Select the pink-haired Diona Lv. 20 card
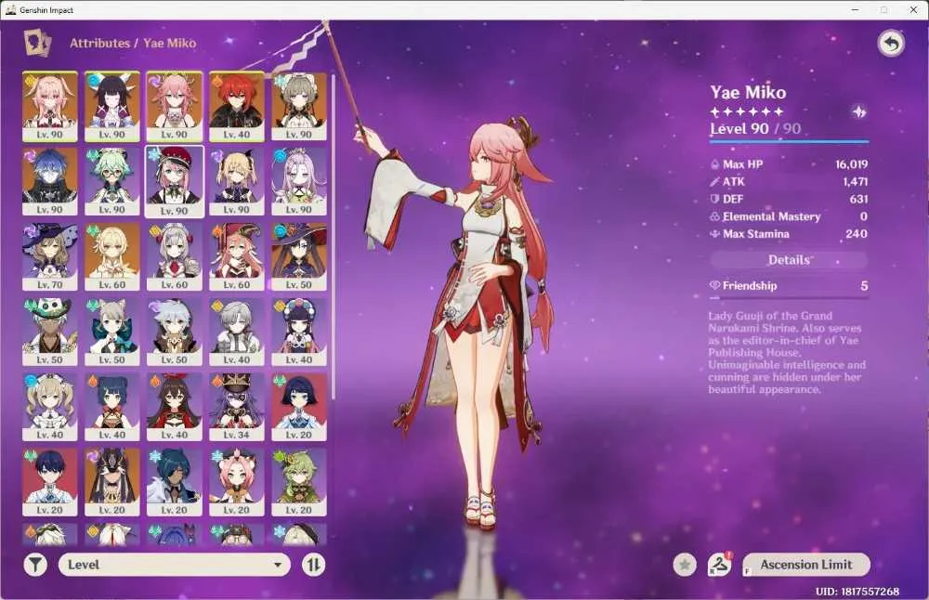The height and width of the screenshot is (600, 929). (x=236, y=482)
